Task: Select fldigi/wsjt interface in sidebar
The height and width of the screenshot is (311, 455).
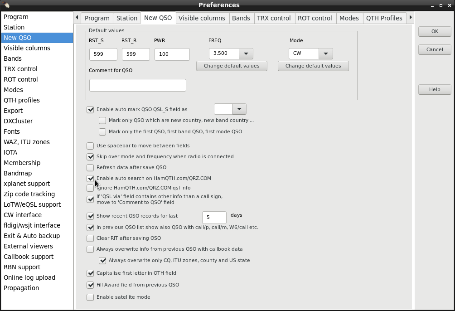Action: click(37, 226)
